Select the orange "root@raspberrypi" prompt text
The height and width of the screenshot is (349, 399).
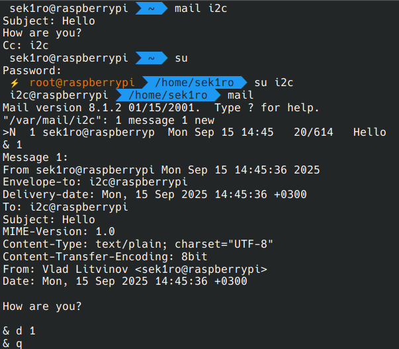click(x=81, y=83)
